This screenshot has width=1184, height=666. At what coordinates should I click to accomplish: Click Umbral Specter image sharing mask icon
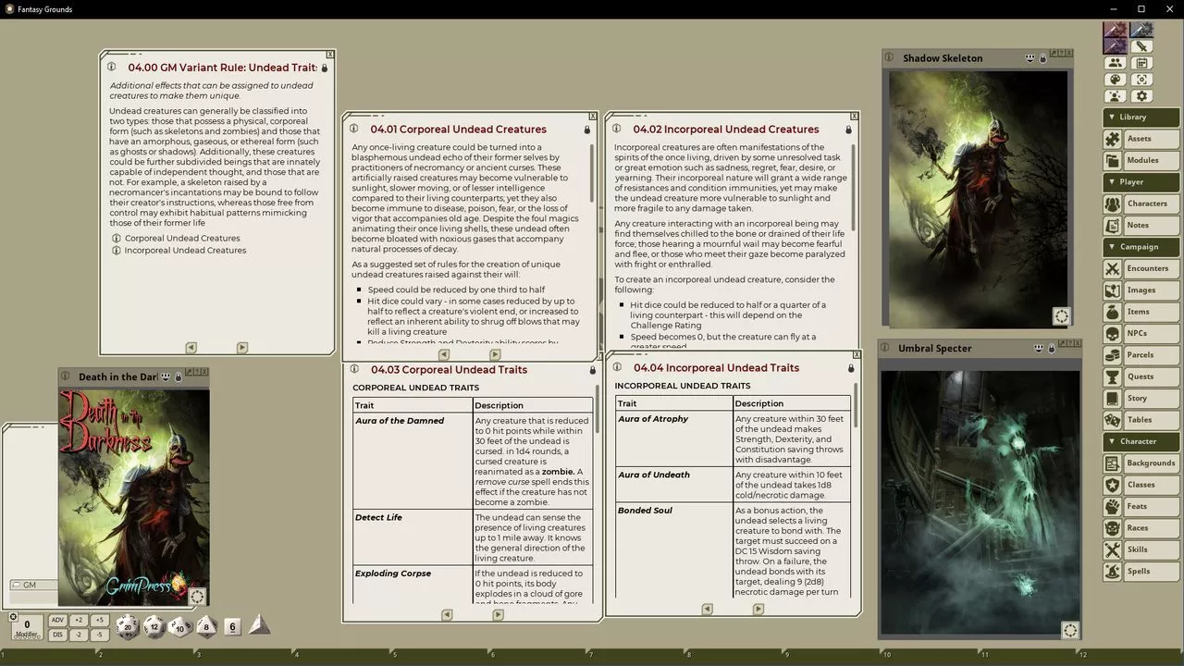1038,349
